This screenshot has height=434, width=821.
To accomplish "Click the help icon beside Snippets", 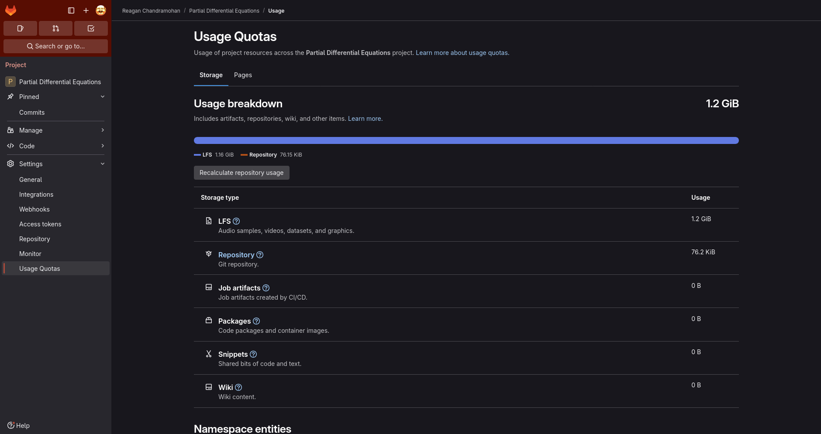I will pyautogui.click(x=253, y=354).
